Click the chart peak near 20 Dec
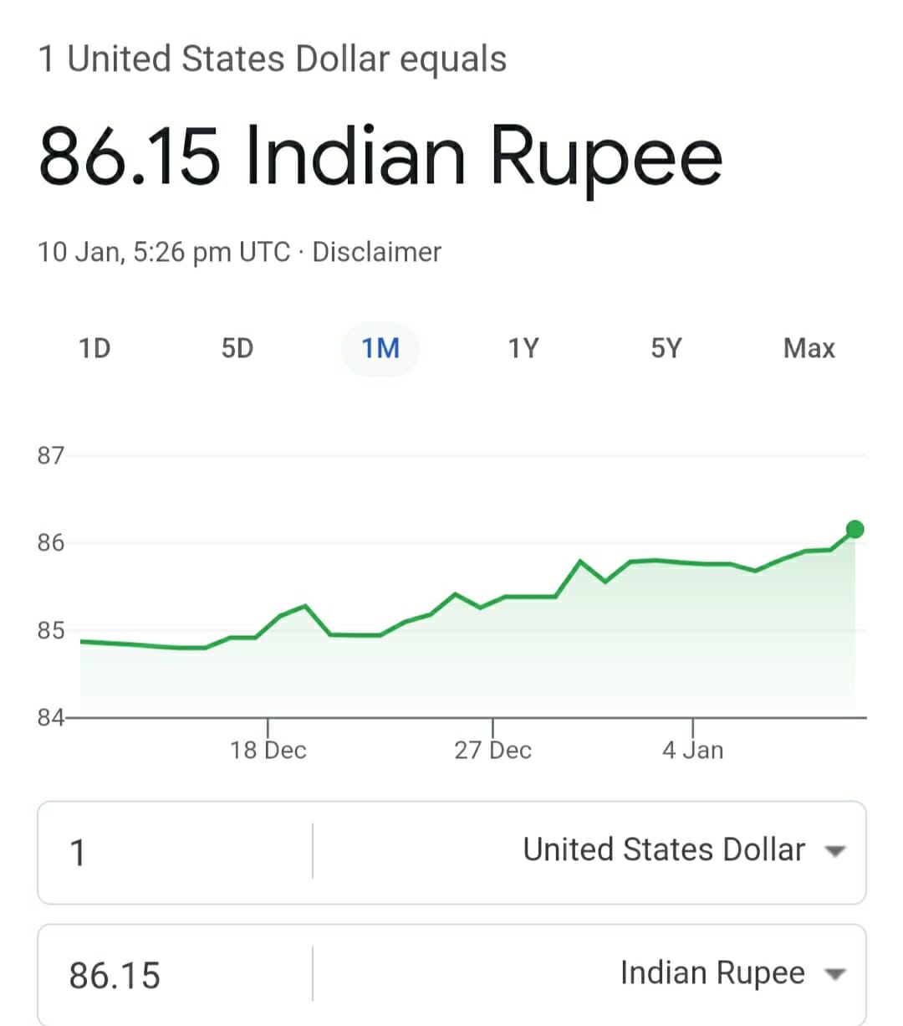903x1026 pixels. [306, 605]
